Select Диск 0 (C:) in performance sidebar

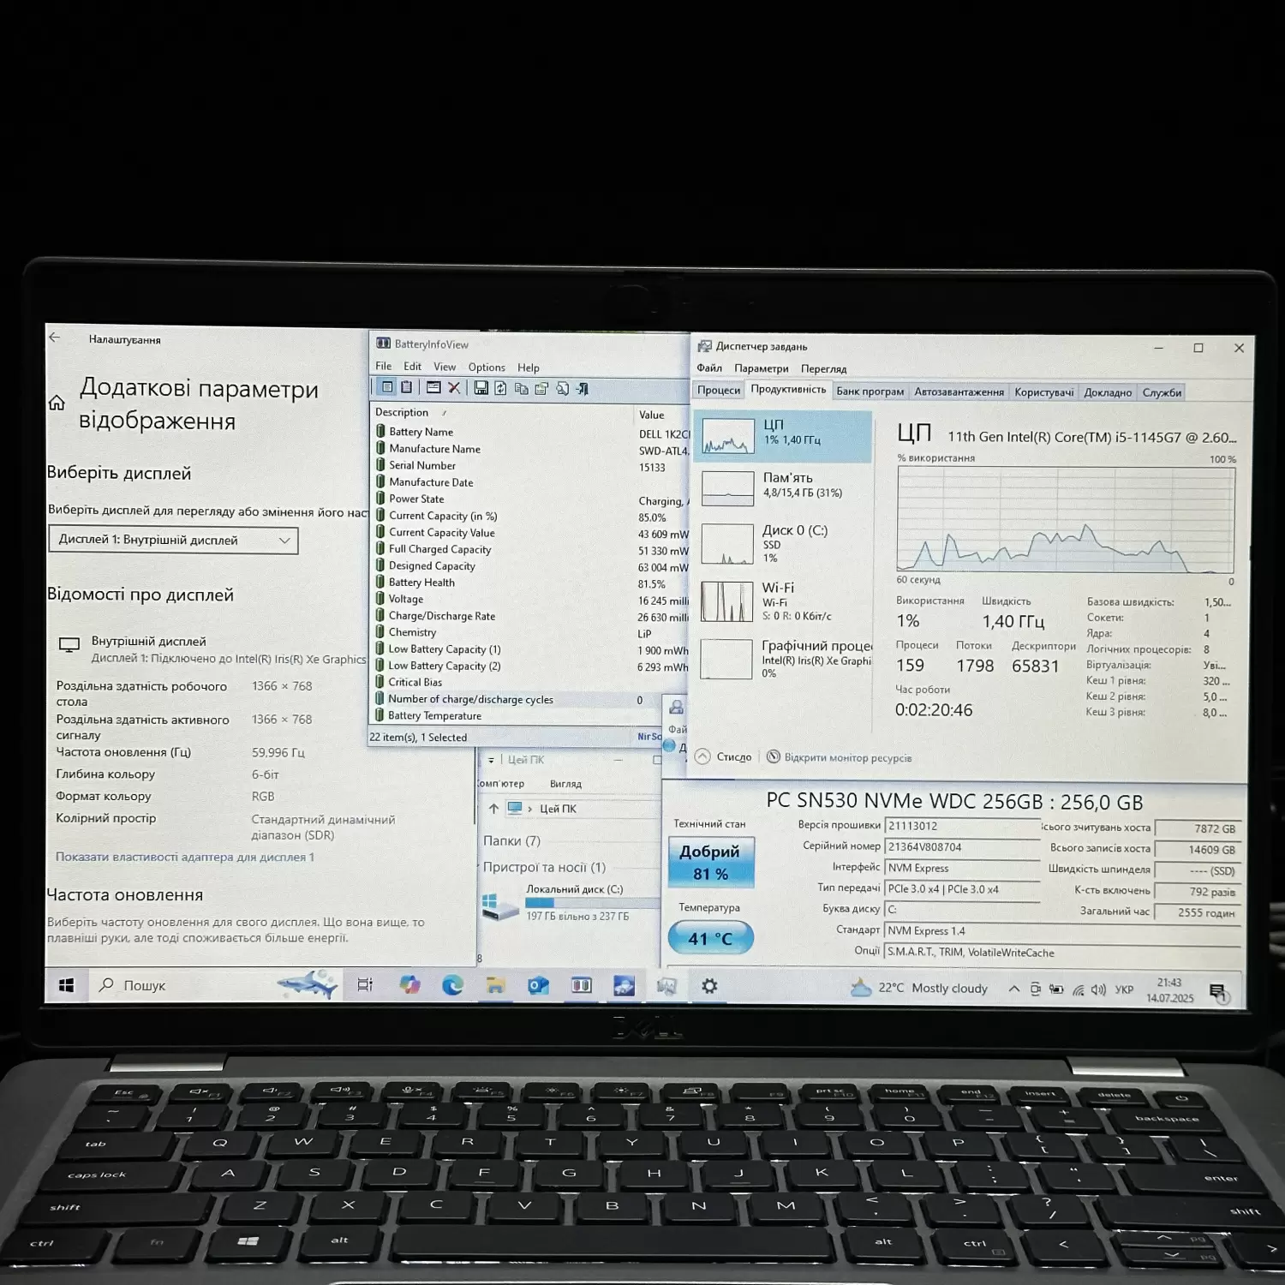click(x=783, y=543)
